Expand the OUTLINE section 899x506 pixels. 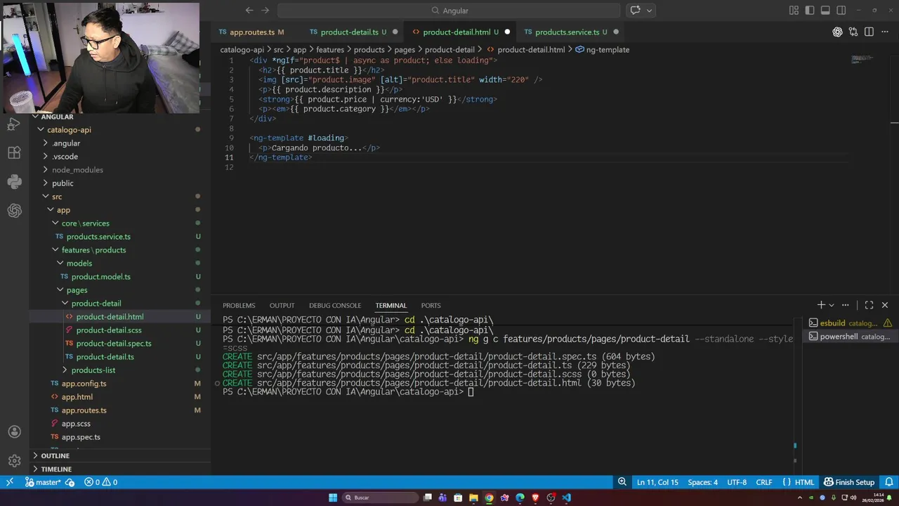55,455
